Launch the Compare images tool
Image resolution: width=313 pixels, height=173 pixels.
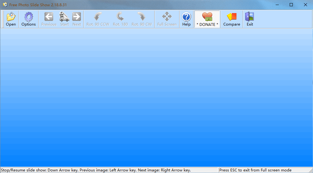(232, 19)
